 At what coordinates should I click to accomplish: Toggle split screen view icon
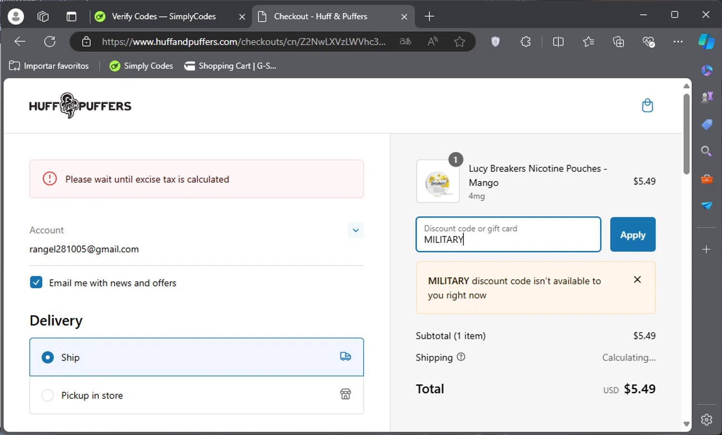pyautogui.click(x=558, y=42)
